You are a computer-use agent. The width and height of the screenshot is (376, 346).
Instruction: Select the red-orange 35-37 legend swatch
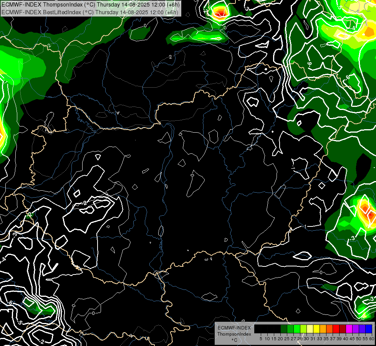point(330,329)
